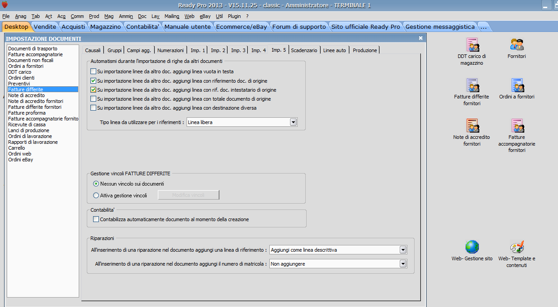Screen dimensions: 558x307
Task: Switch to the Magazzino main tab
Action: click(x=106, y=27)
